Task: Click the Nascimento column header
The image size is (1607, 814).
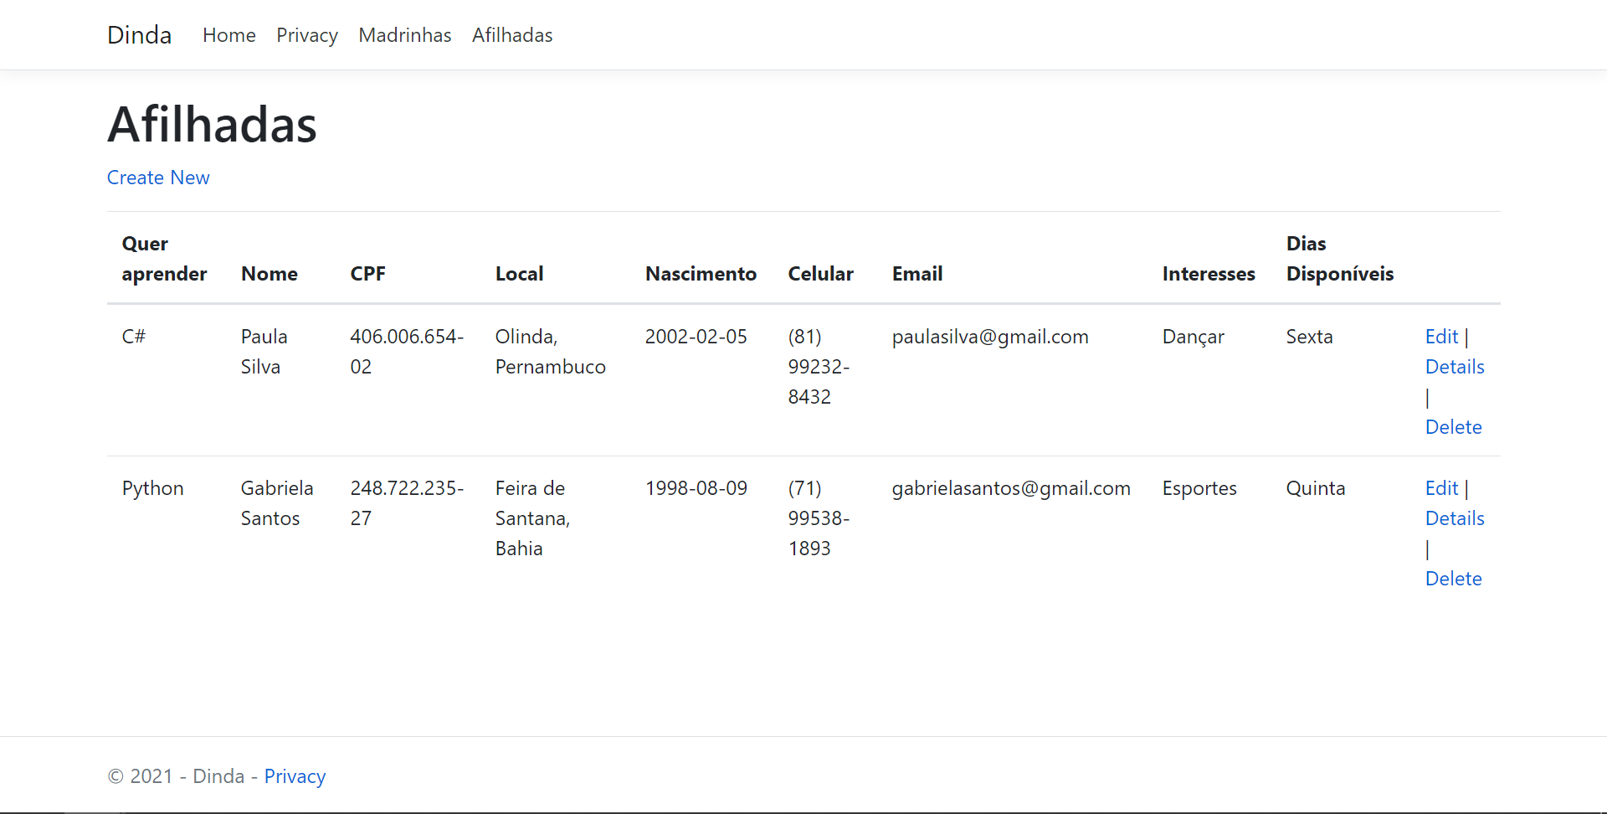Action: (701, 274)
